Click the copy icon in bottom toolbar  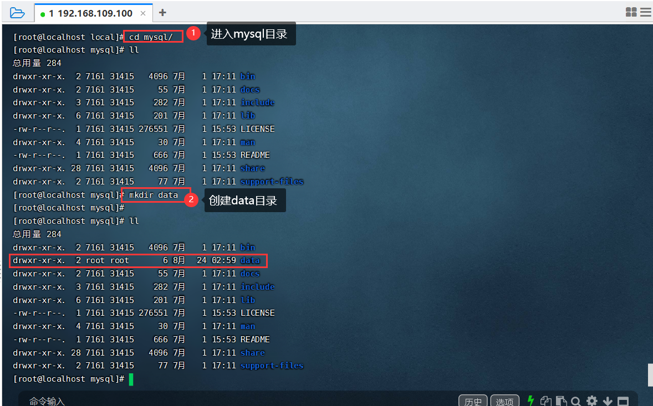(546, 400)
